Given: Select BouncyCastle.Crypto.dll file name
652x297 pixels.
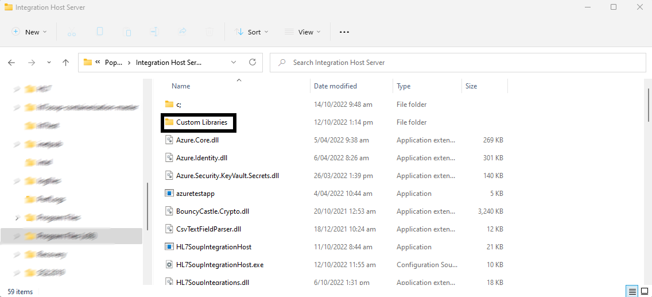Looking at the screenshot, I should click(x=212, y=211).
